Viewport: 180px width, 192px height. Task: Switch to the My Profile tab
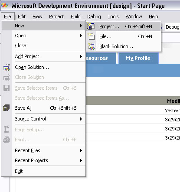[138, 58]
